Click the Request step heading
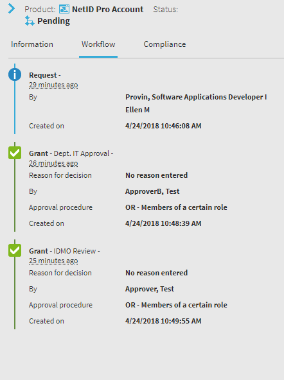 tap(45, 75)
